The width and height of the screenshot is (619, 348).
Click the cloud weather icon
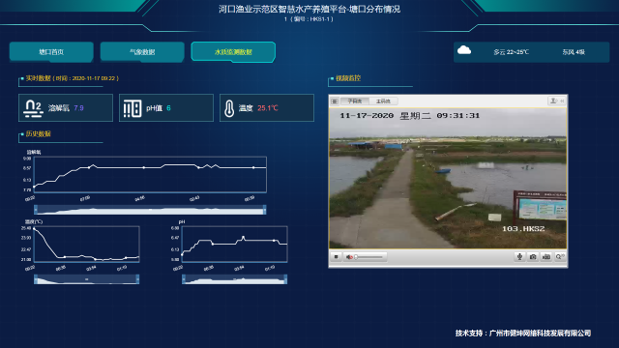point(464,50)
